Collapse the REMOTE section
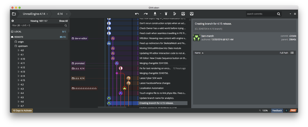308x127 pixels. (x=39, y=37)
